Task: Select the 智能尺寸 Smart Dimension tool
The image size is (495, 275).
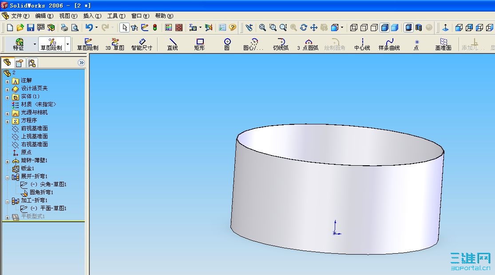Action: coord(142,44)
